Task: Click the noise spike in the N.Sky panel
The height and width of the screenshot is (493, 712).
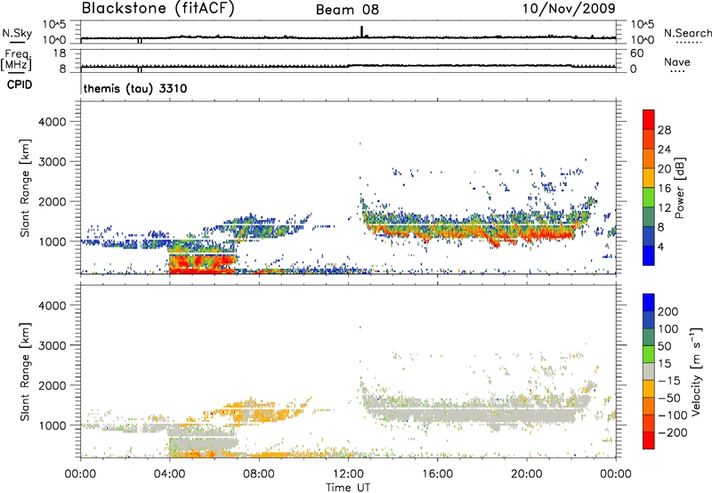Action: pyautogui.click(x=362, y=31)
